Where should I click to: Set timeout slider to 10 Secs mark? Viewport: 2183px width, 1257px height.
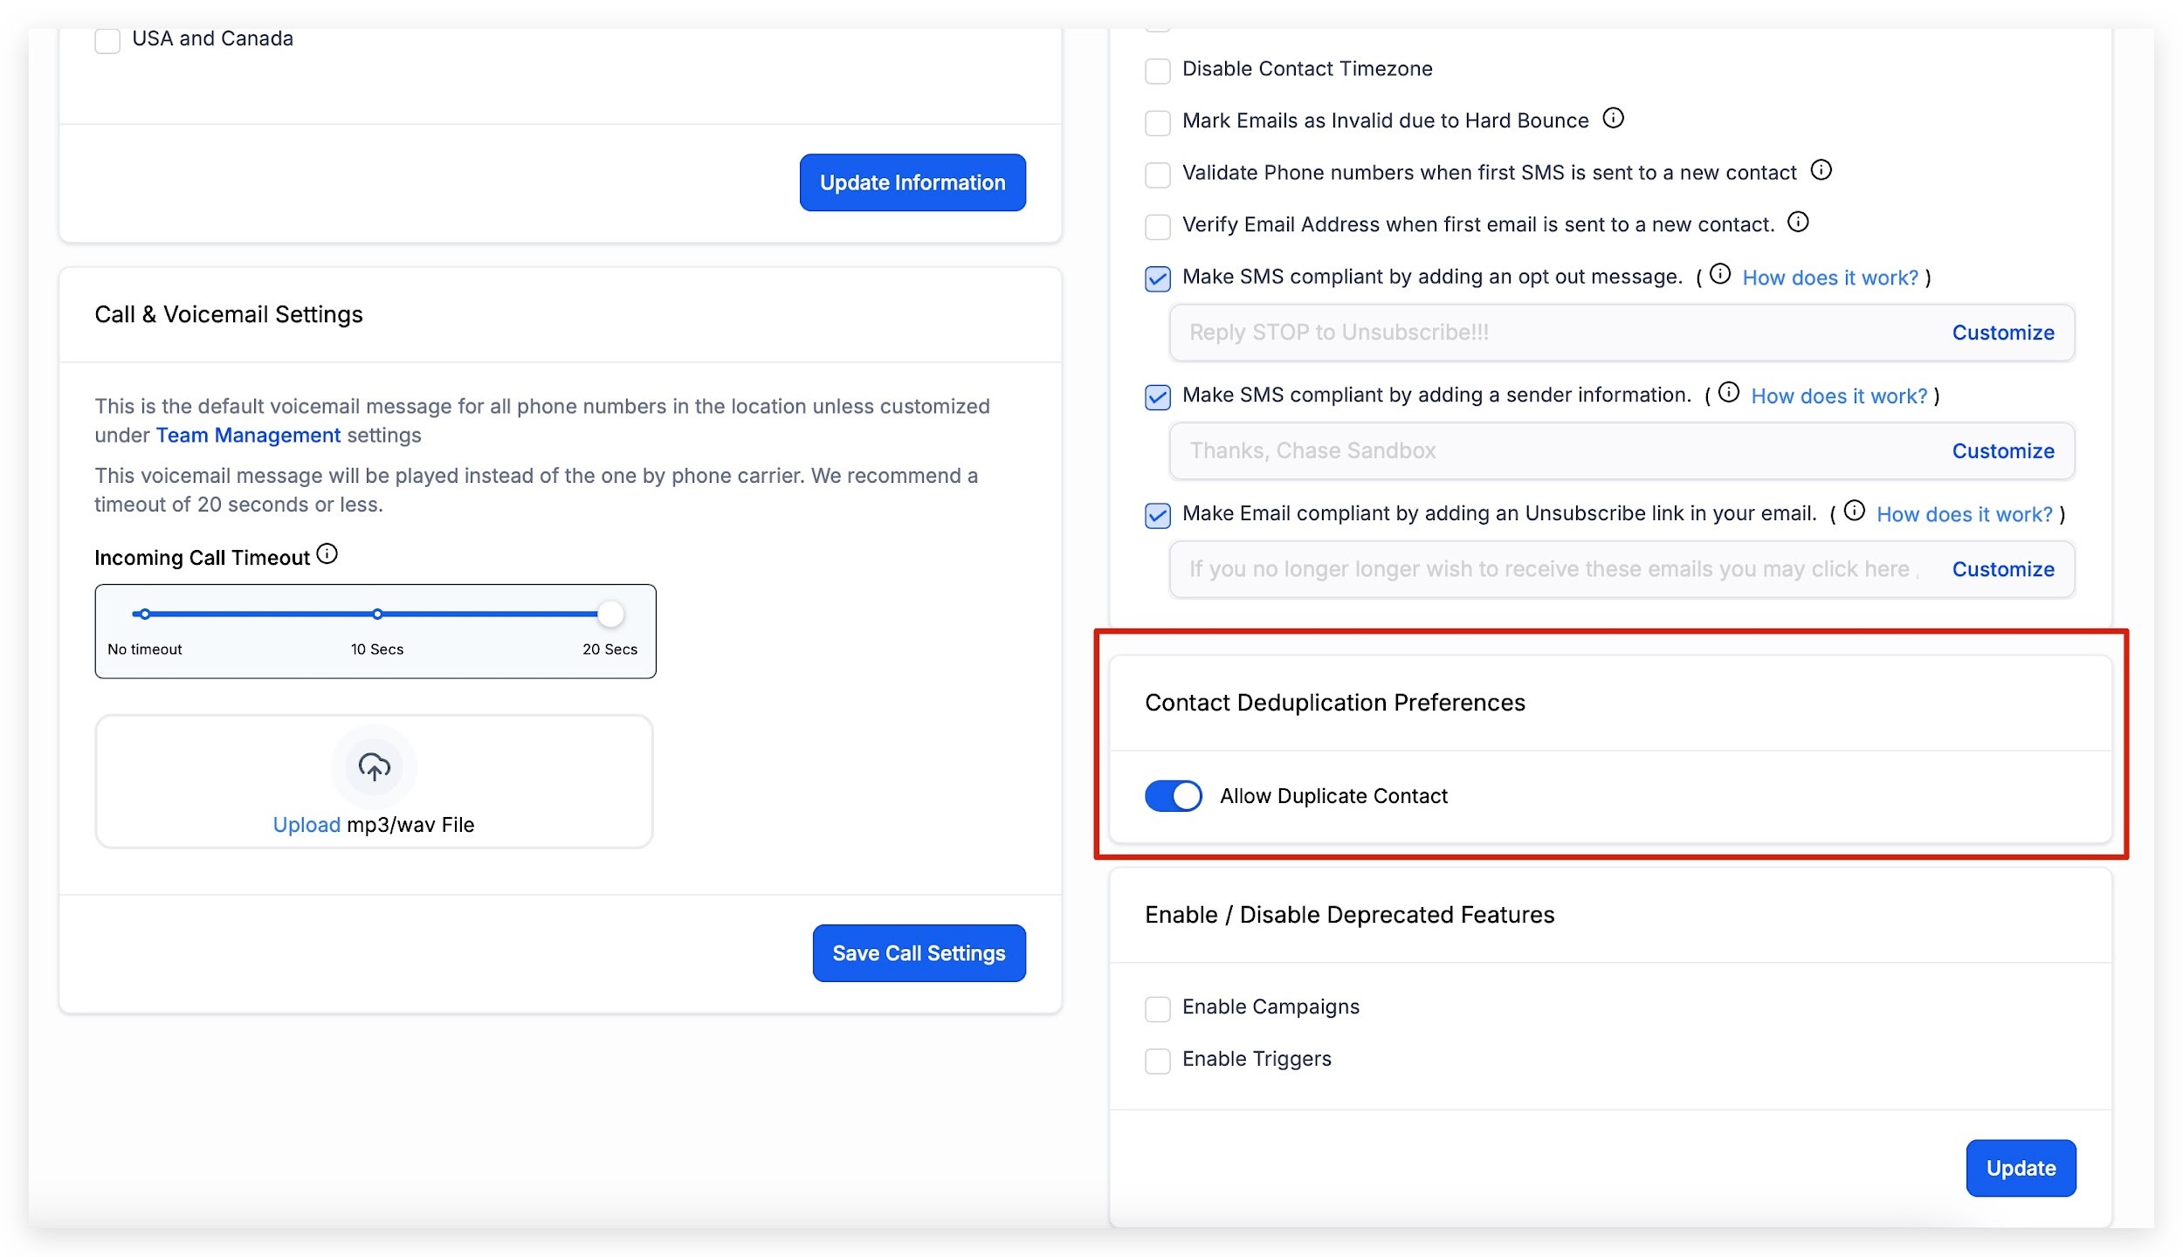tap(377, 615)
